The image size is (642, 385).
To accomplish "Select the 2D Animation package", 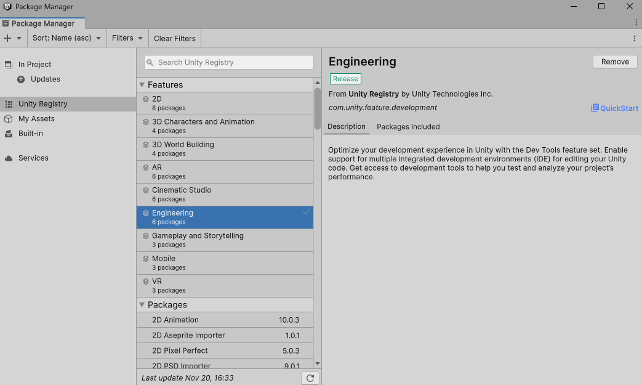I will (225, 320).
